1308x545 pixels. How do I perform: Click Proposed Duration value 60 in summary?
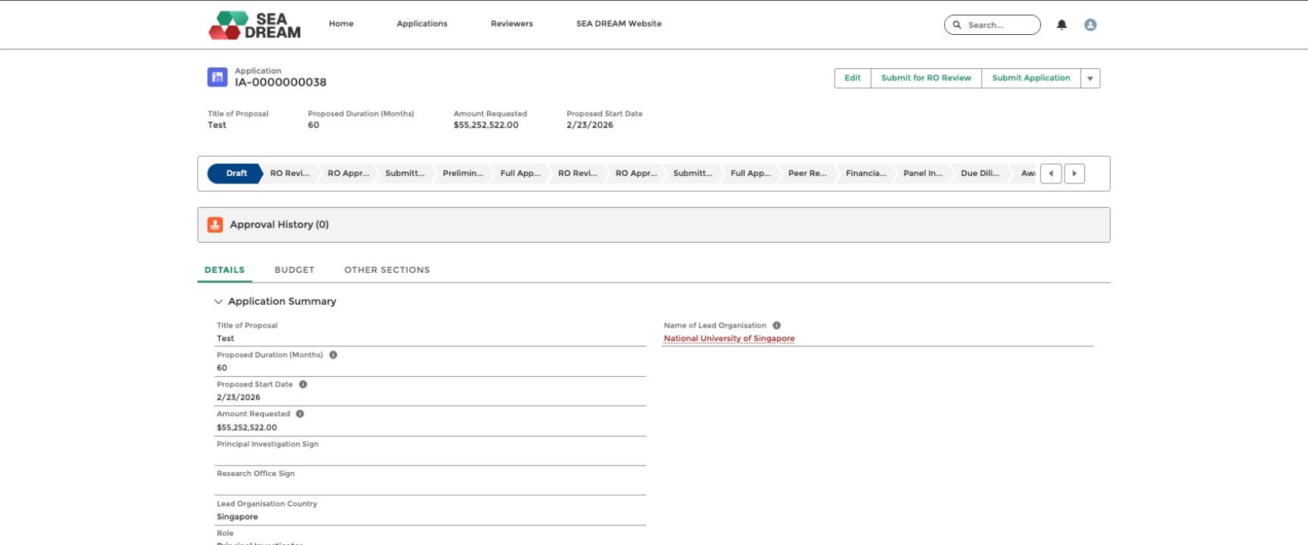[x=222, y=368]
